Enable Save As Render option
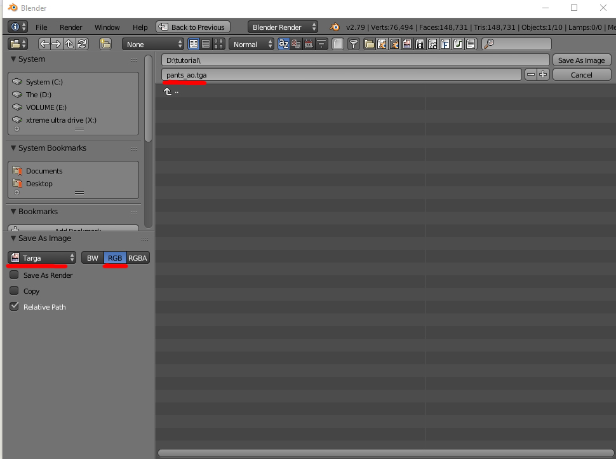 15,275
